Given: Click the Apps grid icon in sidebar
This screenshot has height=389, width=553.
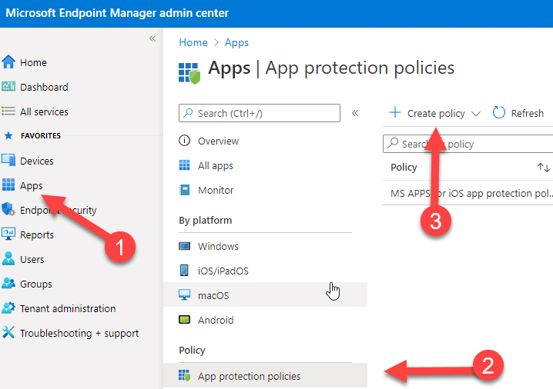Looking at the screenshot, I should (8, 185).
